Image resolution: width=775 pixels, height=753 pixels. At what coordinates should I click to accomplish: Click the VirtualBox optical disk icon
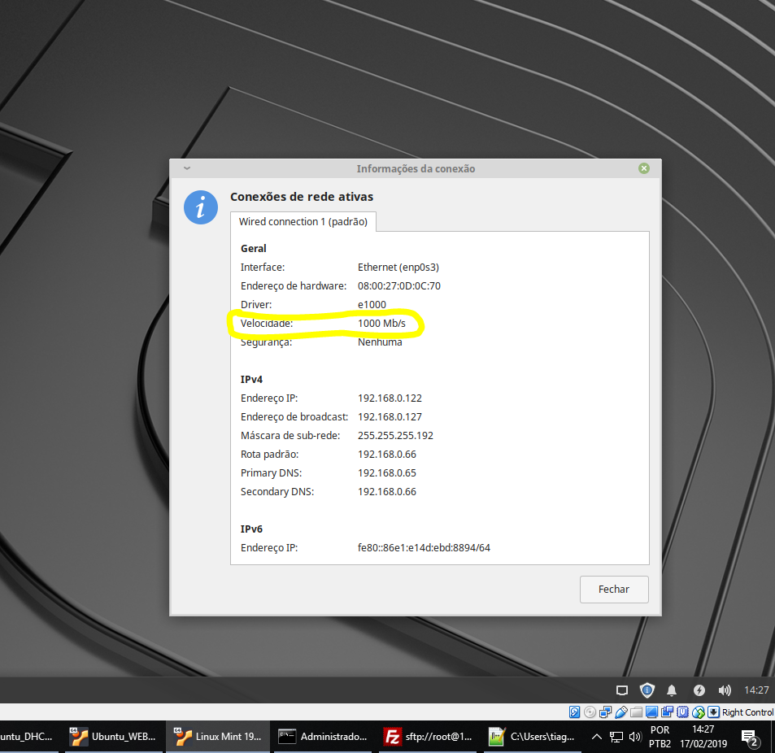(x=590, y=712)
